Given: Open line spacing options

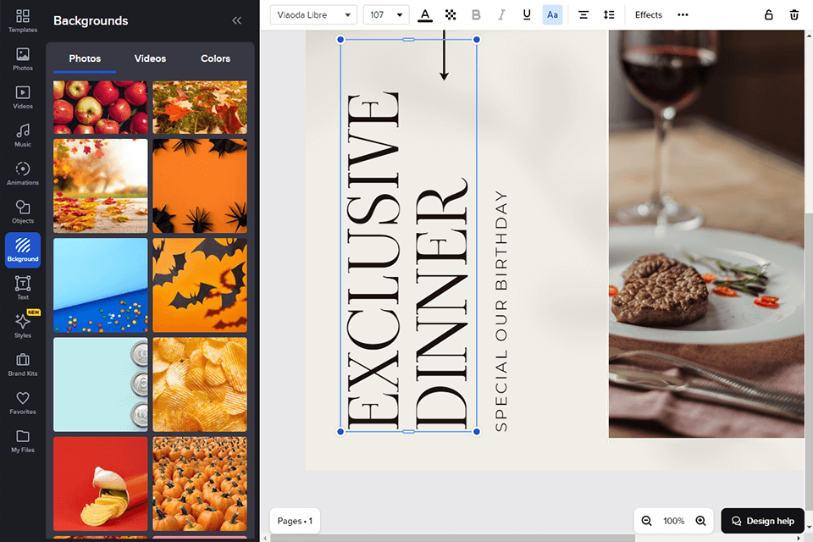Looking at the screenshot, I should coord(609,15).
